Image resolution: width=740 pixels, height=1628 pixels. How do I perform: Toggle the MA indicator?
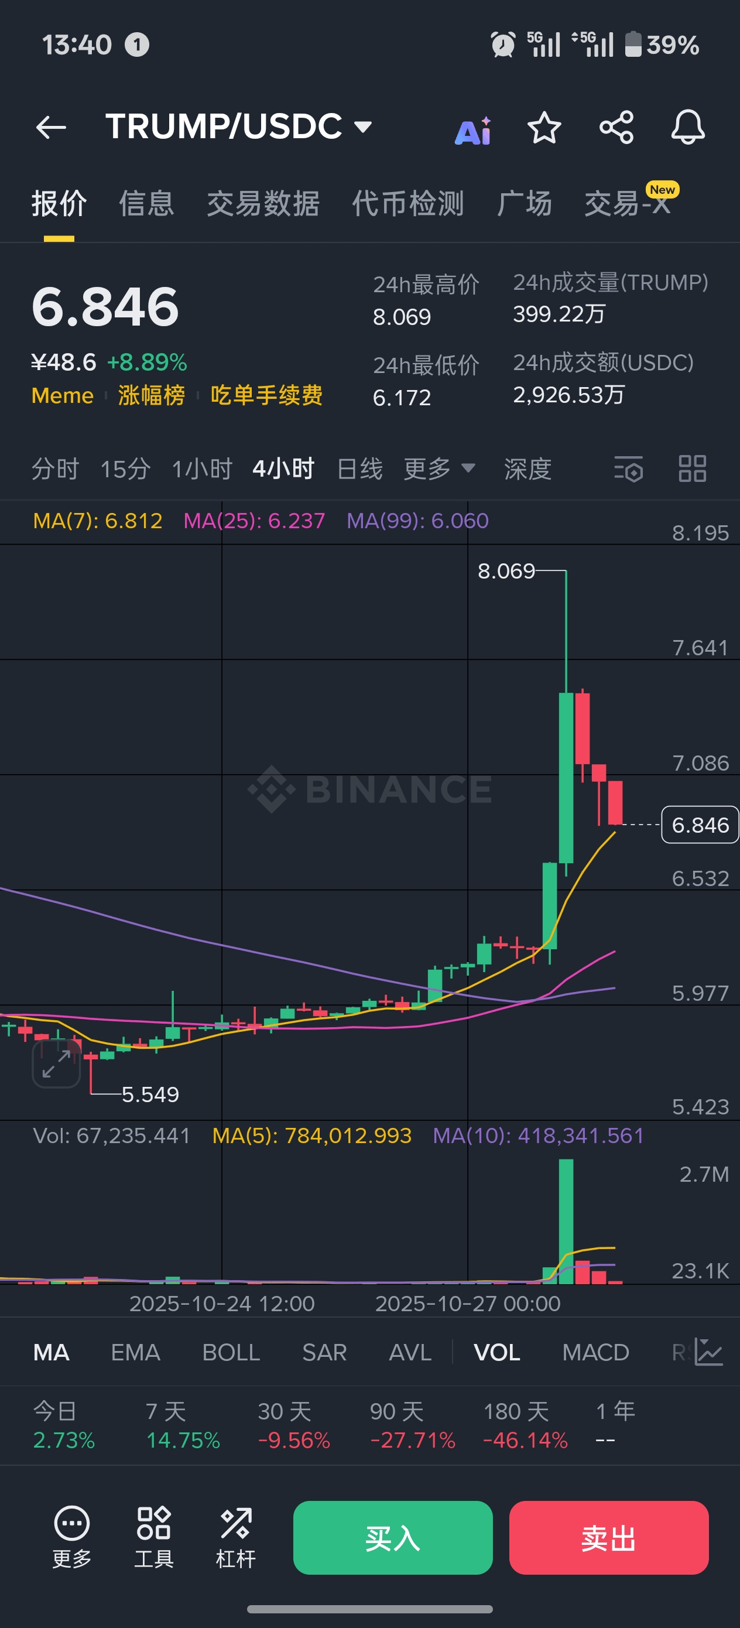[x=51, y=1352]
